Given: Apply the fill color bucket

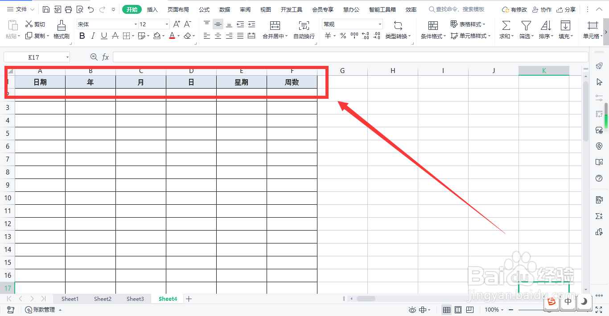Looking at the screenshot, I should point(156,36).
